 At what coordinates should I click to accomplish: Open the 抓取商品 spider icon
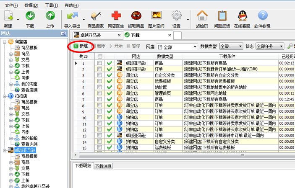tap(136, 16)
